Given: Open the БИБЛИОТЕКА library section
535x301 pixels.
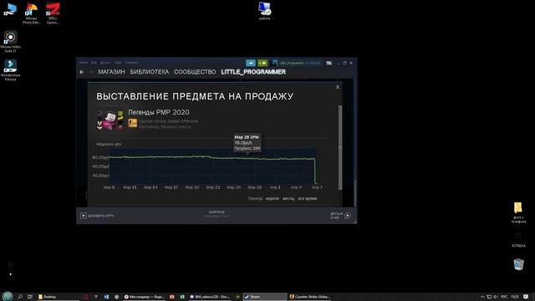Looking at the screenshot, I should coord(150,72).
